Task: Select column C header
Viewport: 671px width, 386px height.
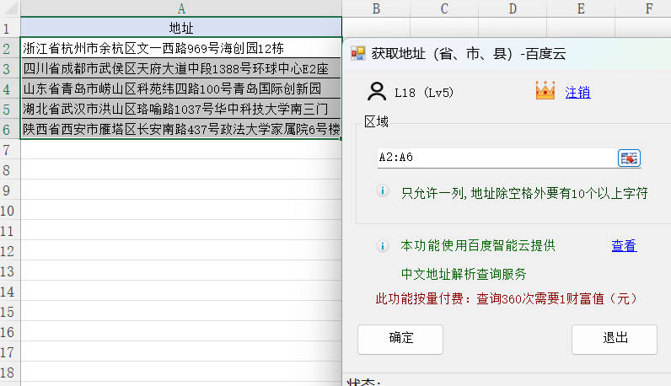Action: pos(443,8)
